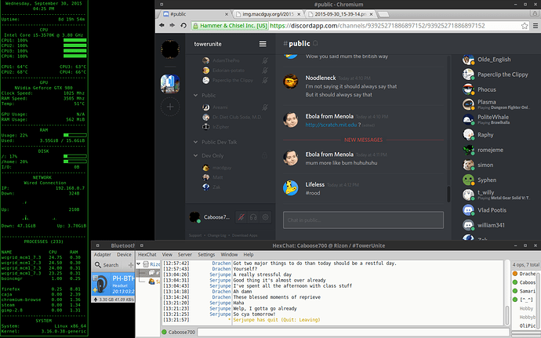
Task: Open the HexChat menu
Action: coord(147,254)
